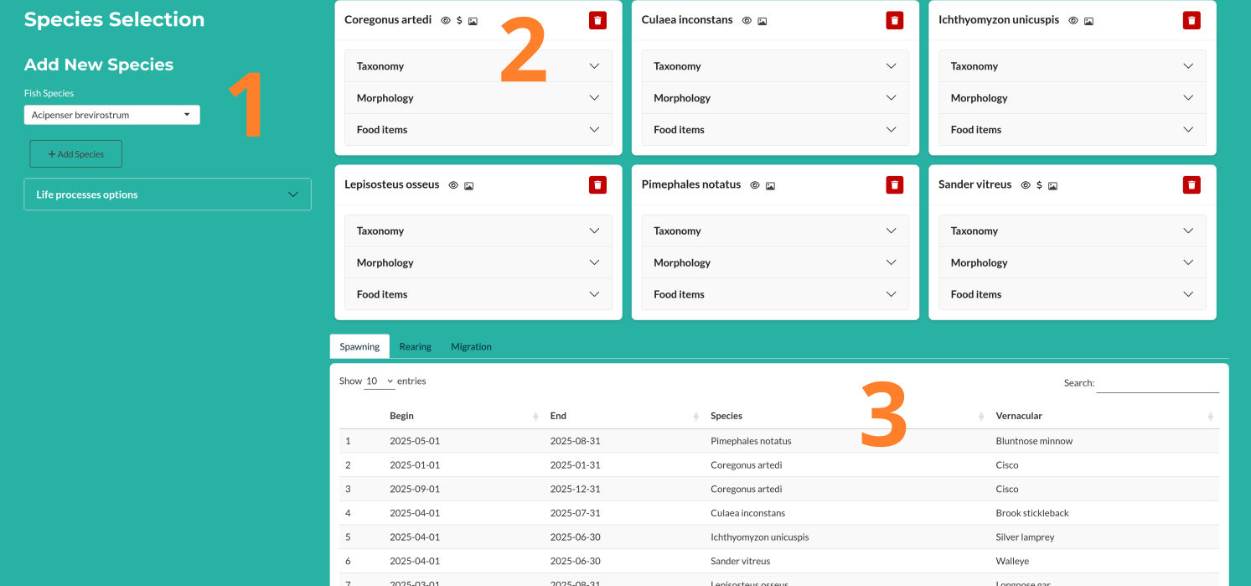The height and width of the screenshot is (586, 1251).
Task: Switch to the Rearing tab
Action: [x=415, y=346]
